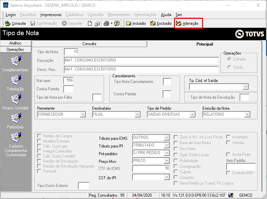Toggle the Atualiza Estoque checkbox

[x=39, y=141]
